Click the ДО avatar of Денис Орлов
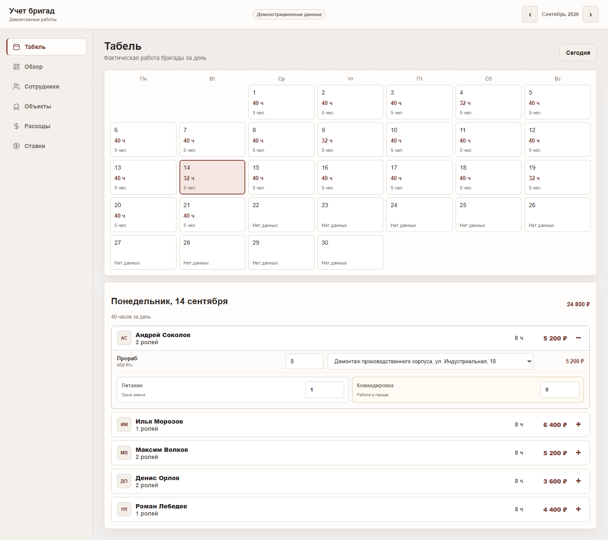The width and height of the screenshot is (608, 540). pos(124,481)
